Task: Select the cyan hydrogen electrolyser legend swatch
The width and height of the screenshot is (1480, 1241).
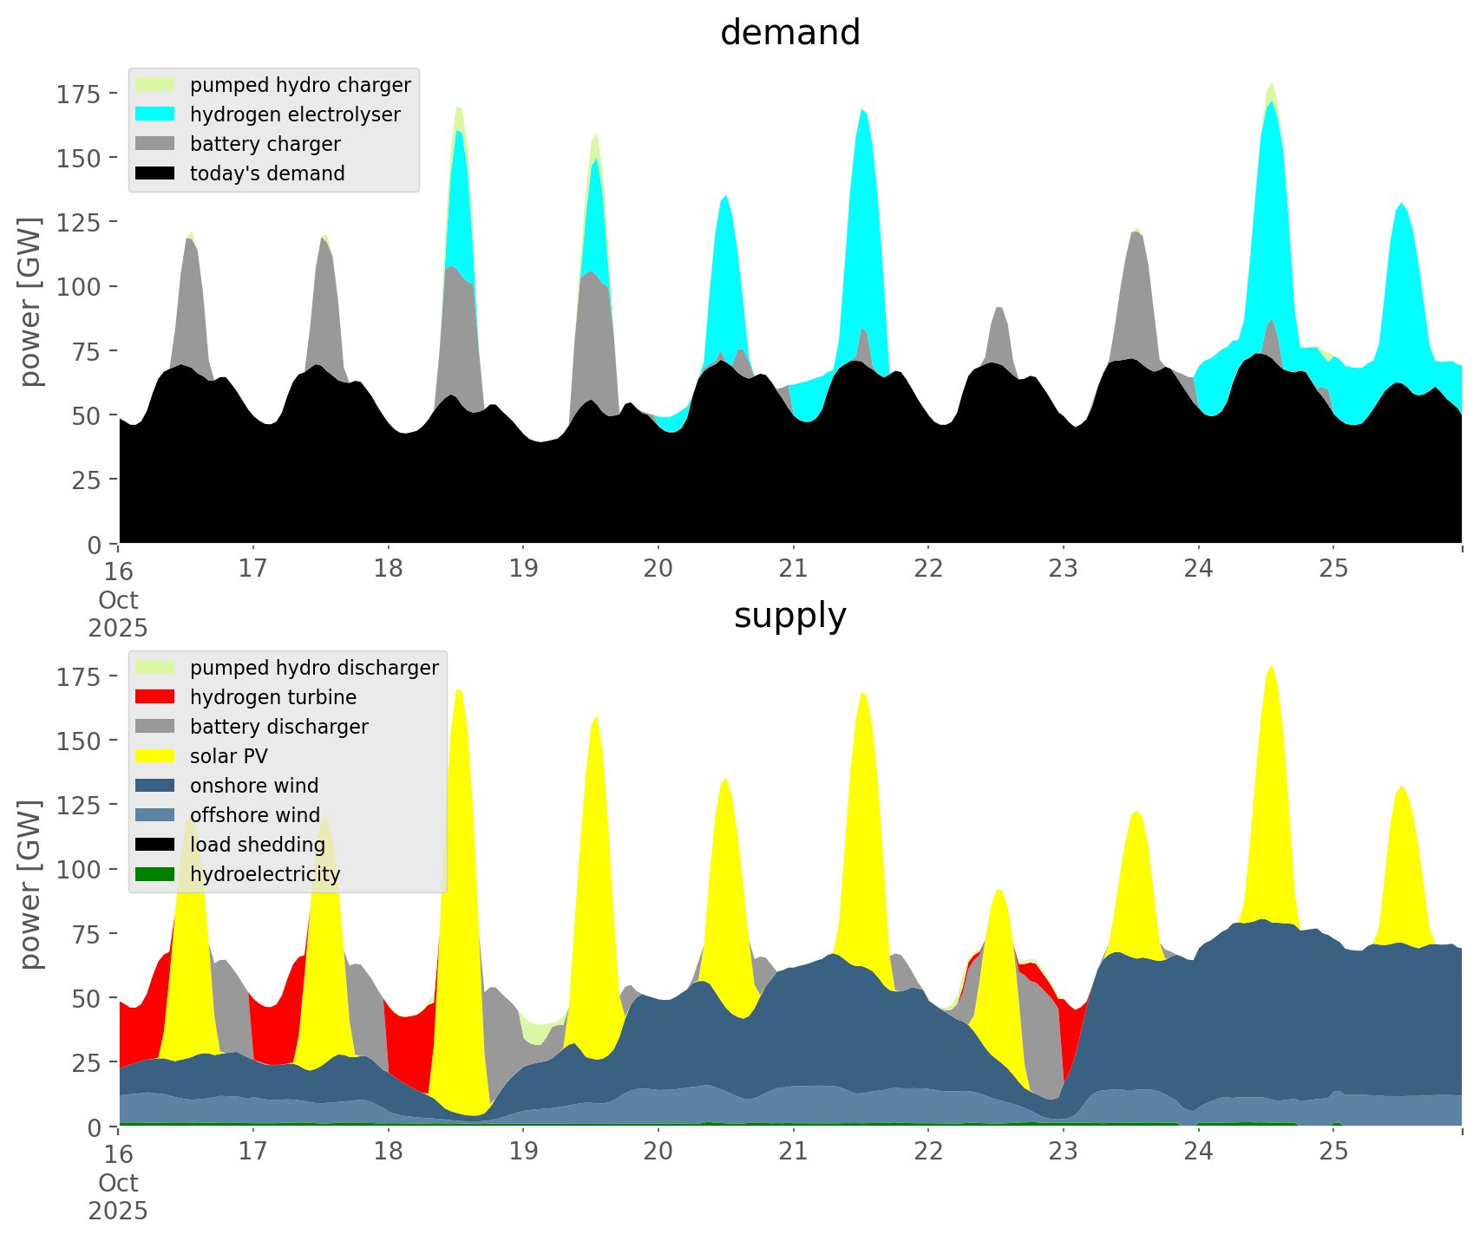Action: (155, 114)
